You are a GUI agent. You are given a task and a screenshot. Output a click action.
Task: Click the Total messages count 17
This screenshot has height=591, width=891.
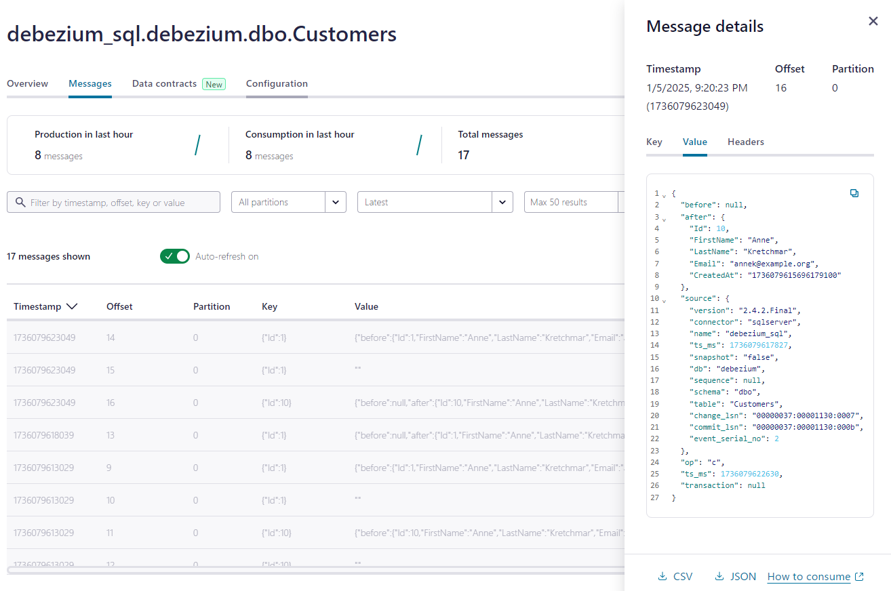coord(464,155)
